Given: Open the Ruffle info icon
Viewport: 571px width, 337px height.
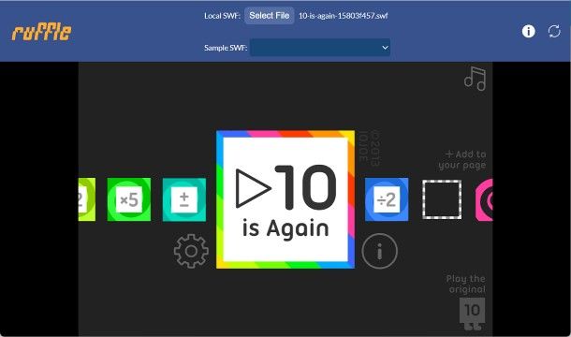Looking at the screenshot, I should [x=528, y=31].
